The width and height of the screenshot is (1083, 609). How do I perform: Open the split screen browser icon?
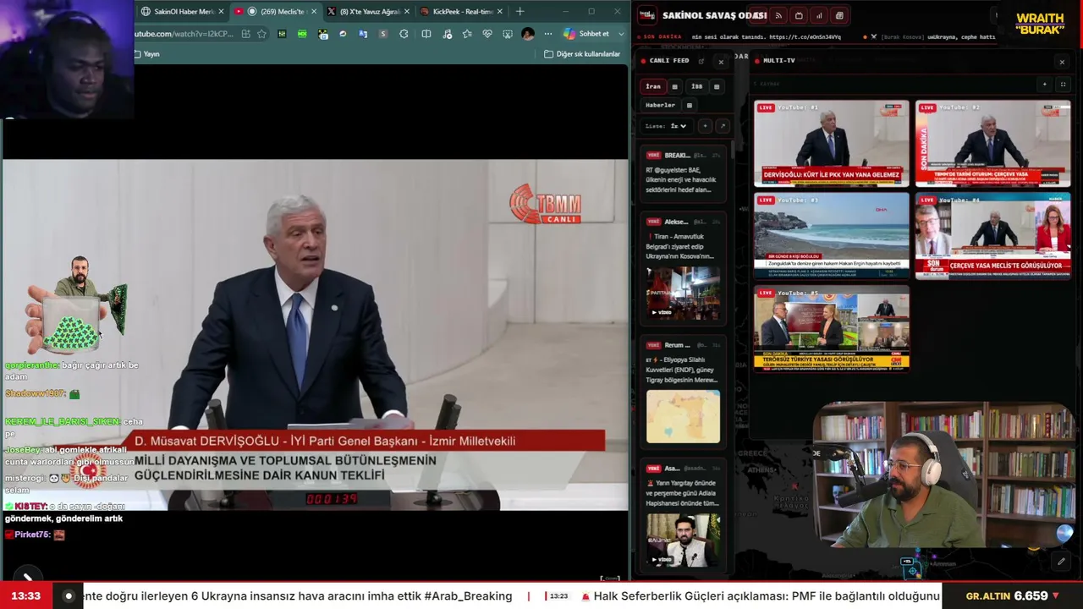point(426,34)
